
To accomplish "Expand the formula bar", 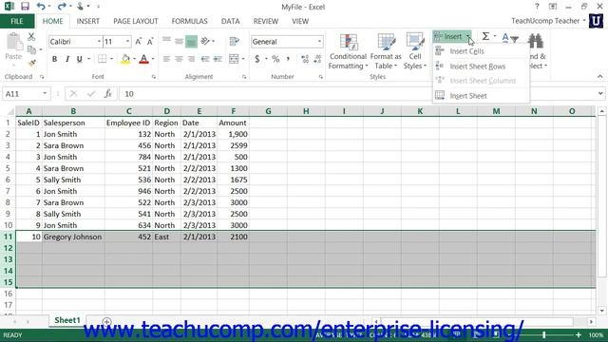I will [x=600, y=93].
